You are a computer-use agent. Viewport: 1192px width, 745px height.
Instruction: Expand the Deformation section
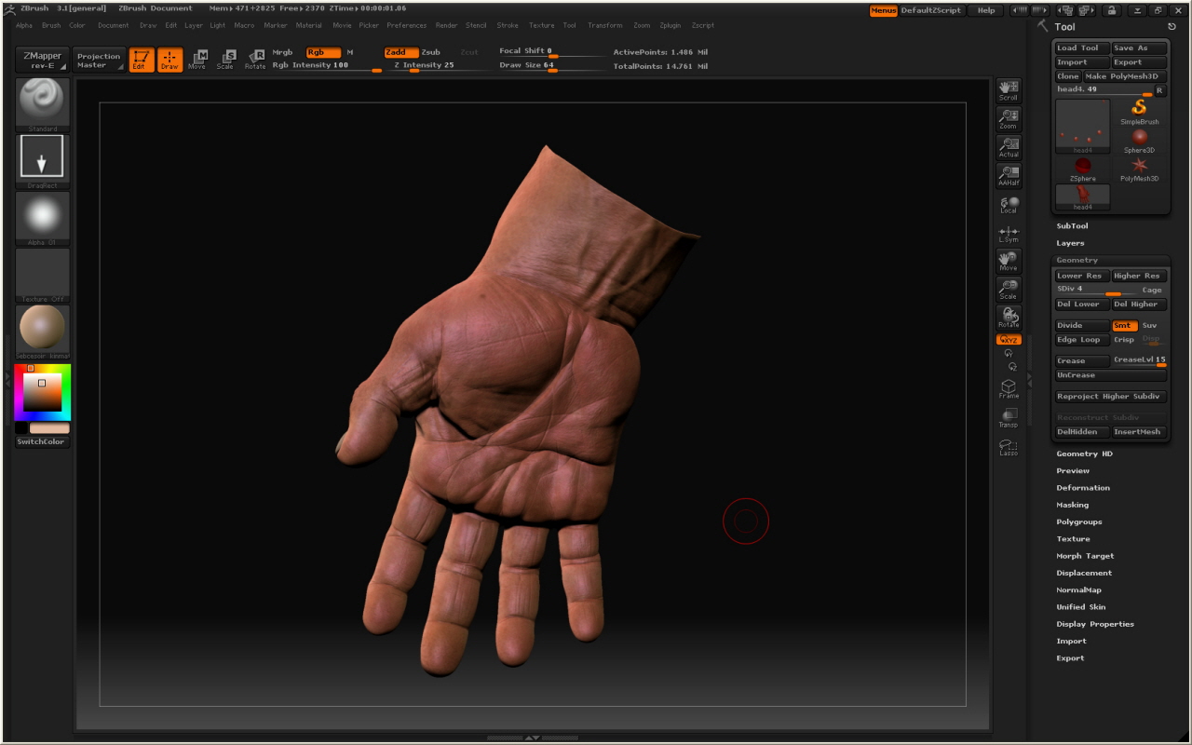coord(1082,488)
